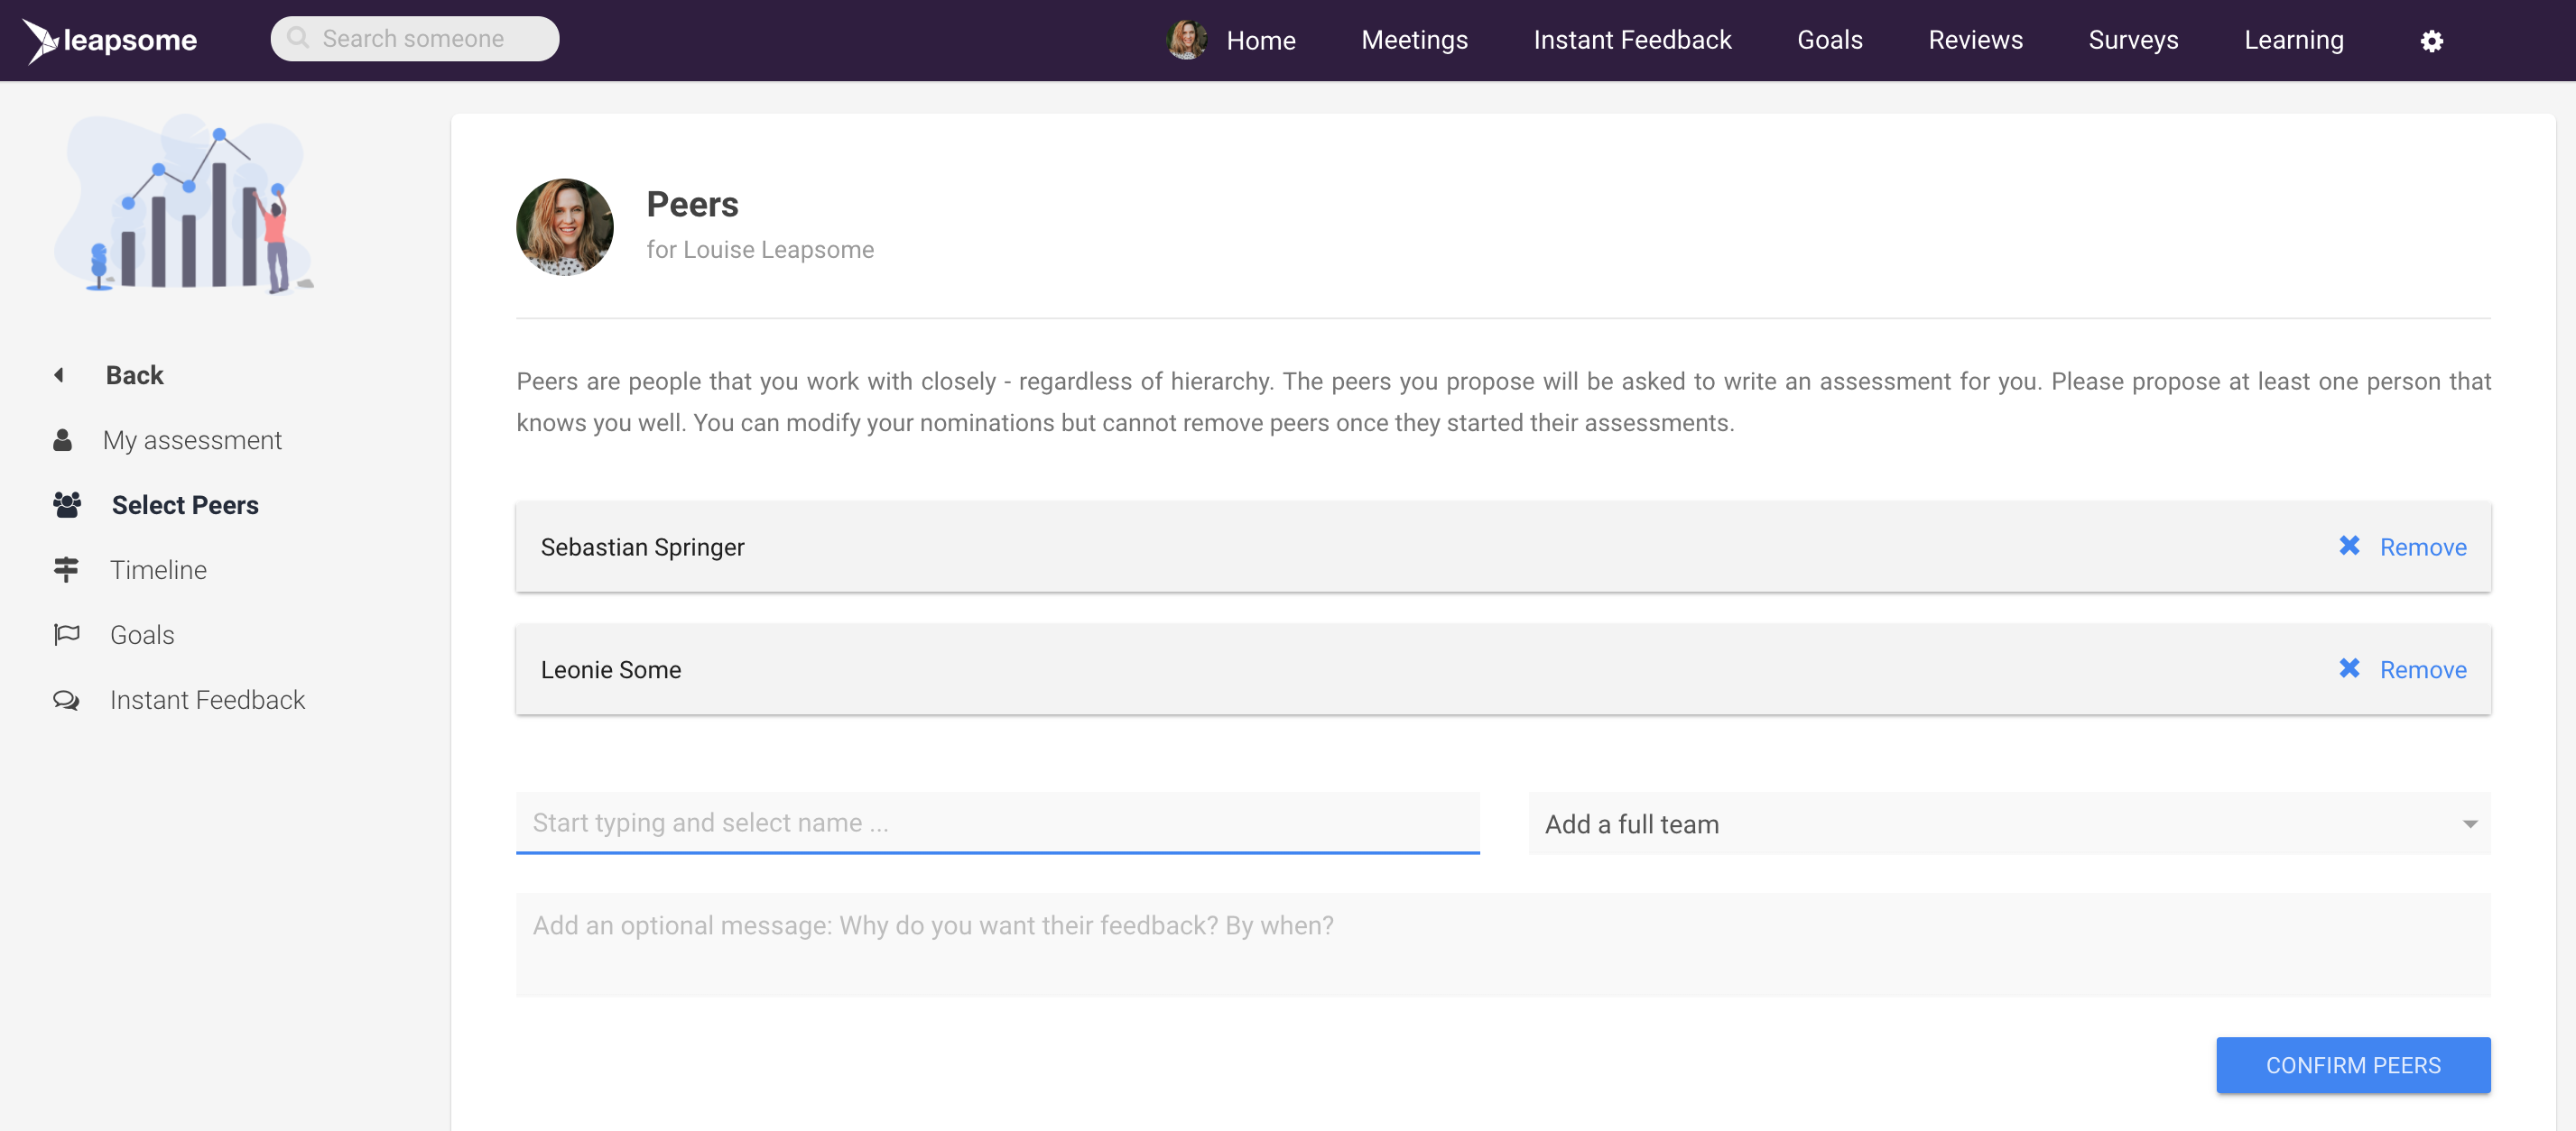Open the Reviews menu item
The width and height of the screenshot is (2576, 1131).
[1975, 40]
